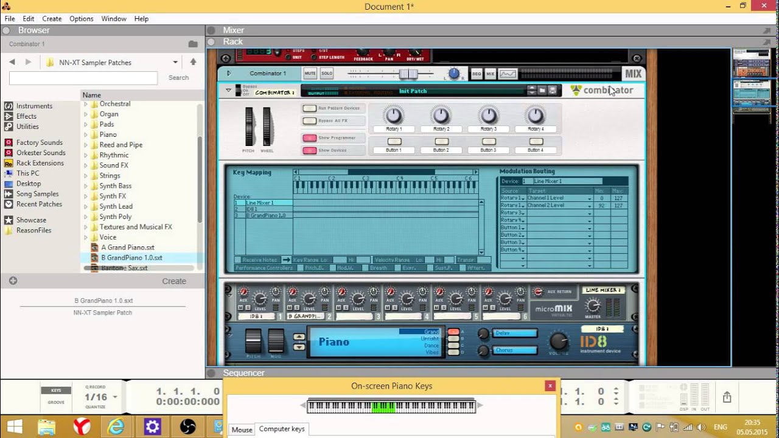Open Factory Sounds sound bank
The width and height of the screenshot is (779, 438).
coord(39,142)
